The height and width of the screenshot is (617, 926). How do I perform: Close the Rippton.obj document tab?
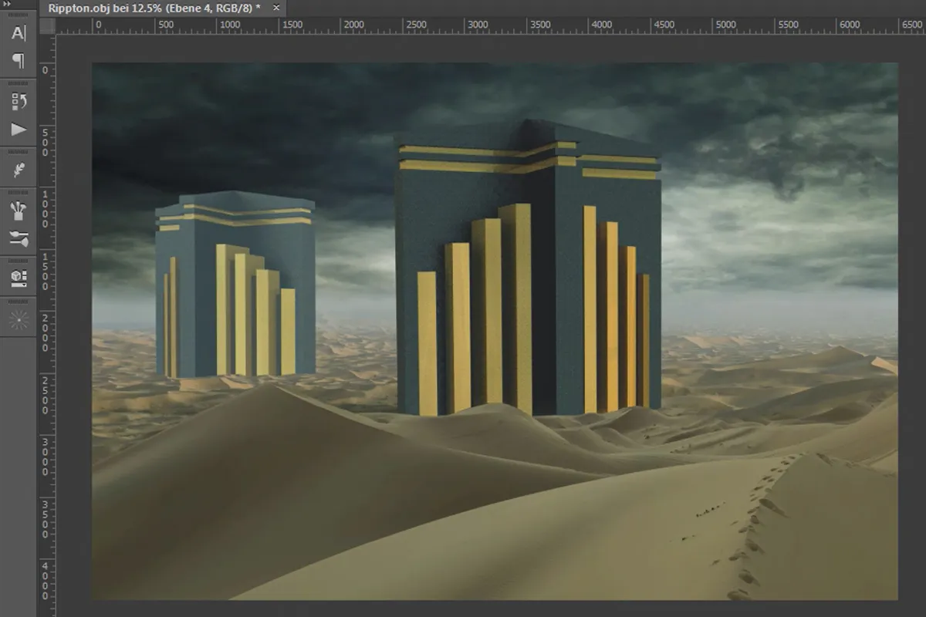pyautogui.click(x=276, y=8)
